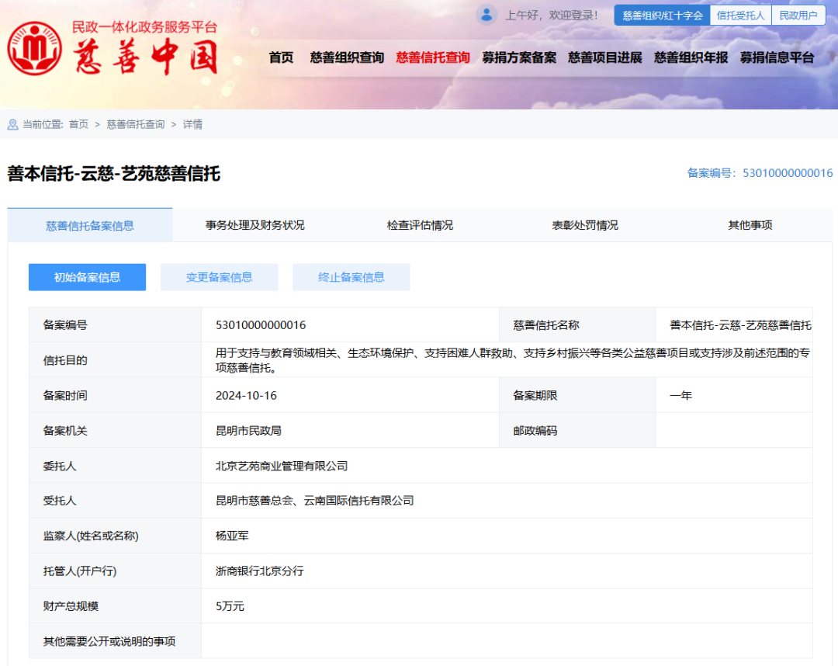Click 慈善信托名称 value in table

coord(741,325)
